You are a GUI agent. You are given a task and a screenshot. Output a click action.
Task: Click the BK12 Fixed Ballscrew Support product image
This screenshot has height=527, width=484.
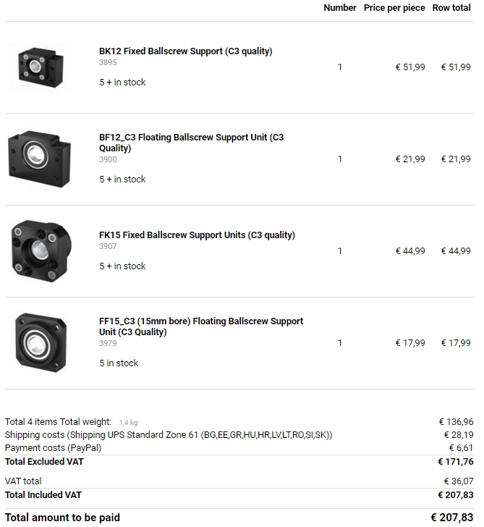40,67
